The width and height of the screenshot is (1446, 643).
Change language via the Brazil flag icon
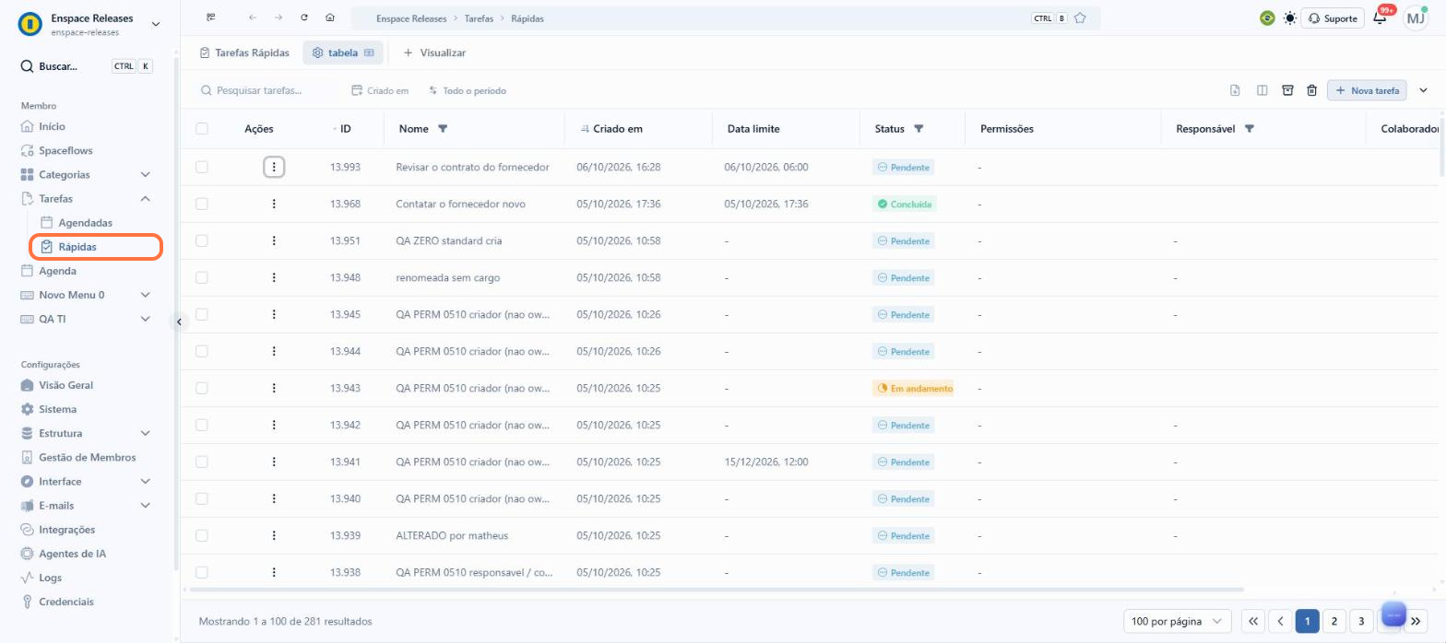[x=1267, y=18]
